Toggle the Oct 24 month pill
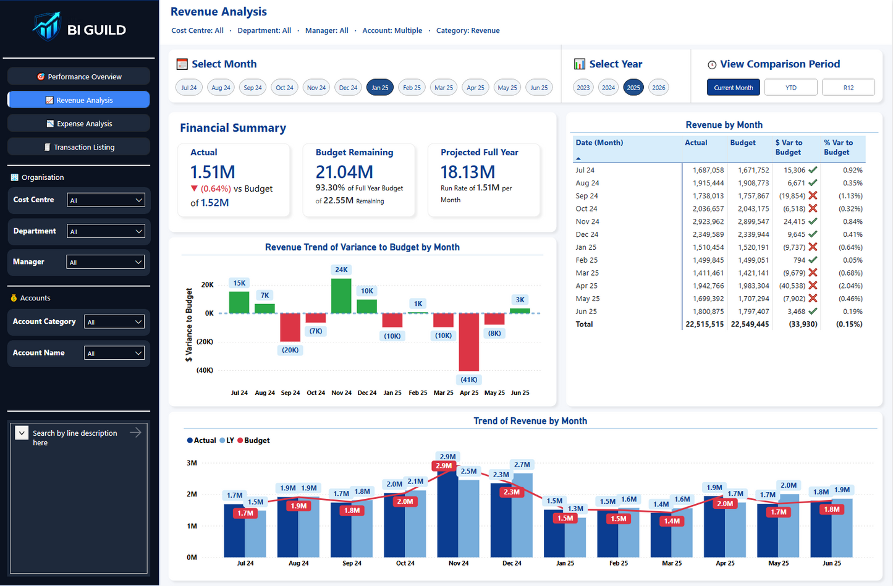 tap(284, 87)
